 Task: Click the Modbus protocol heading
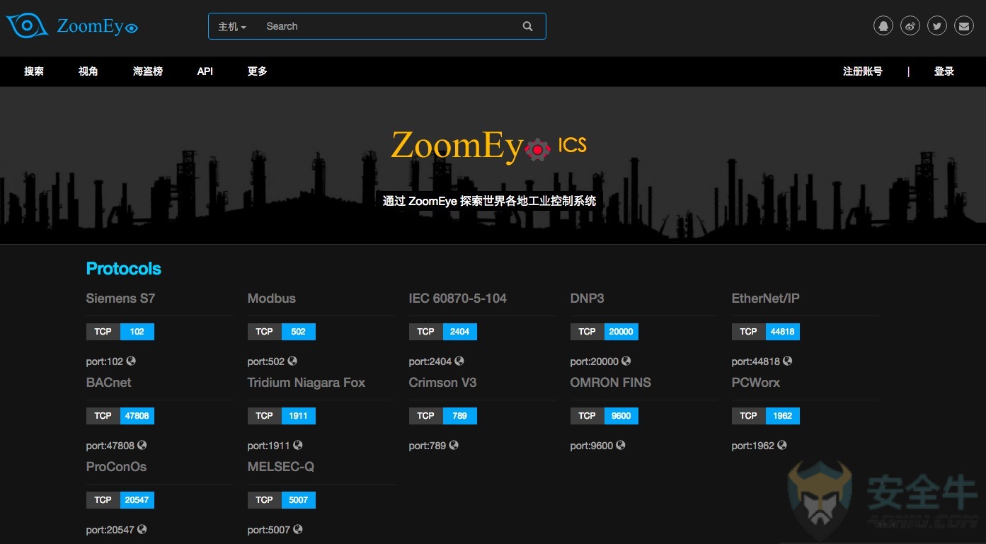(272, 299)
